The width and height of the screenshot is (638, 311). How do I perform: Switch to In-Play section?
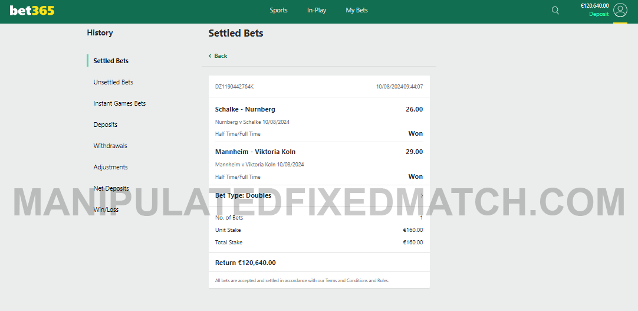(317, 10)
